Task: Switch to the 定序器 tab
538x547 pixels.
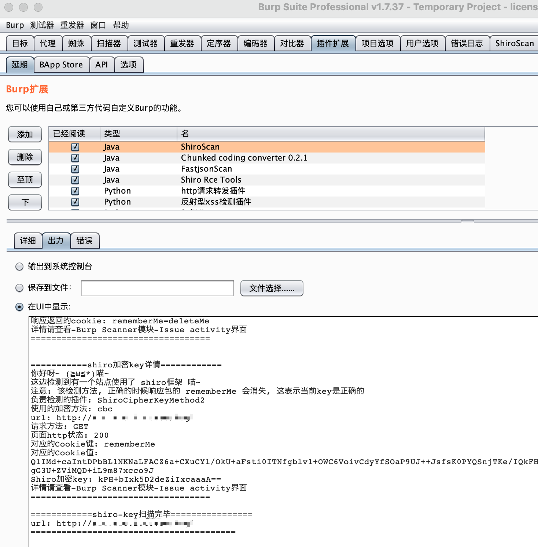Action: point(219,43)
